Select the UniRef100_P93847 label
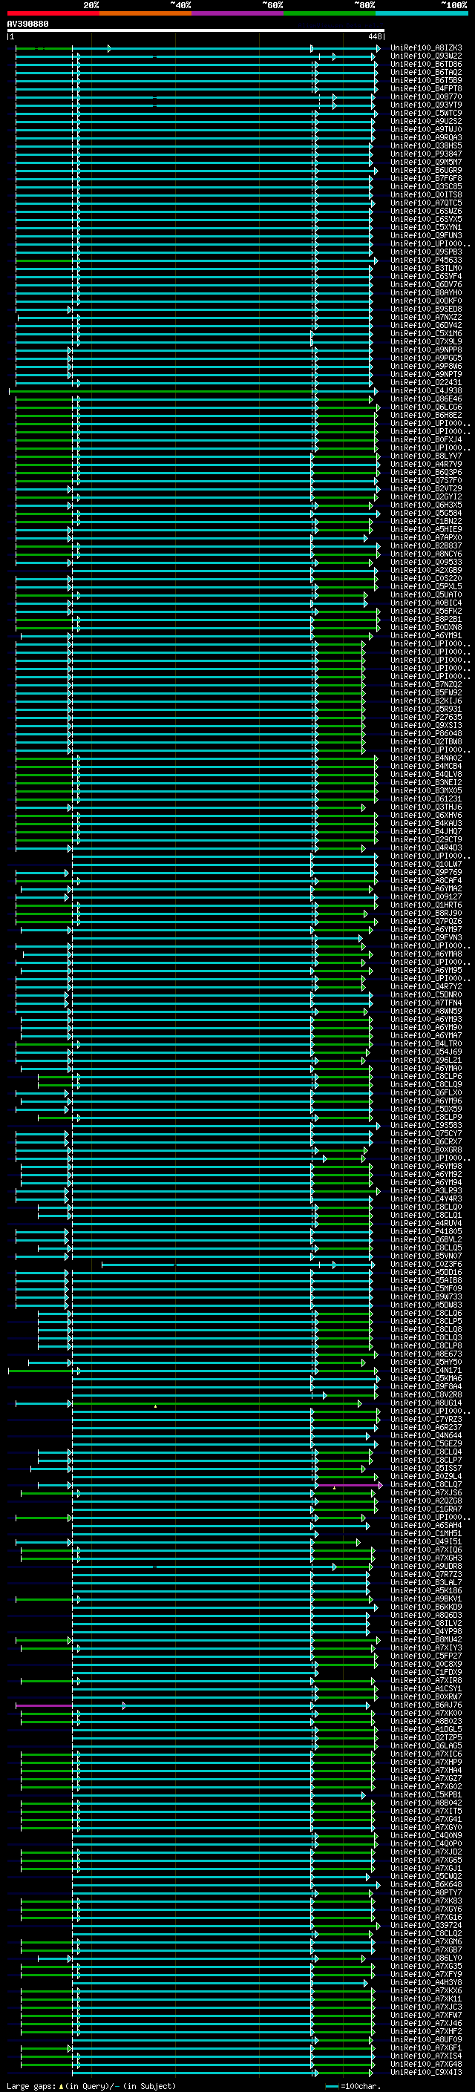475x2092 pixels. (426, 154)
